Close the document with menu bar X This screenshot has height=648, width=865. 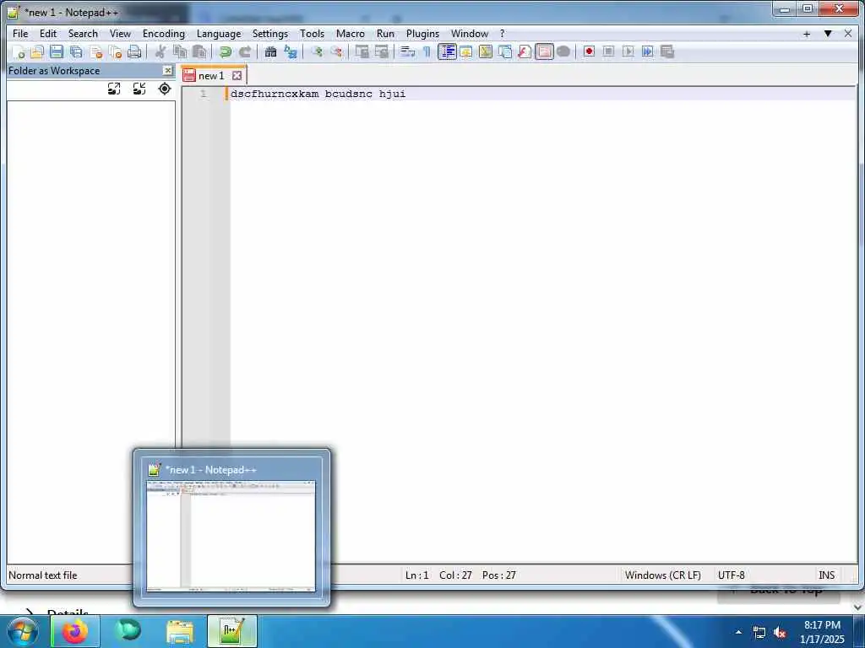(848, 34)
